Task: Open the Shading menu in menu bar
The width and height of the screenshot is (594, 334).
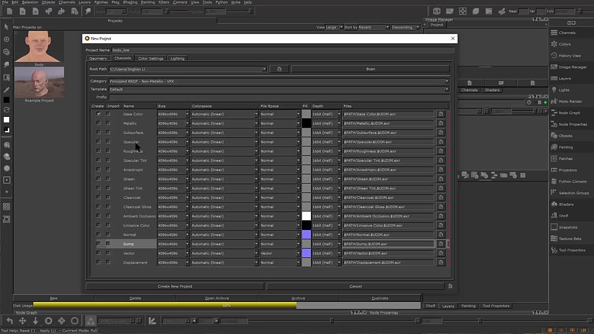Action: 130,2
